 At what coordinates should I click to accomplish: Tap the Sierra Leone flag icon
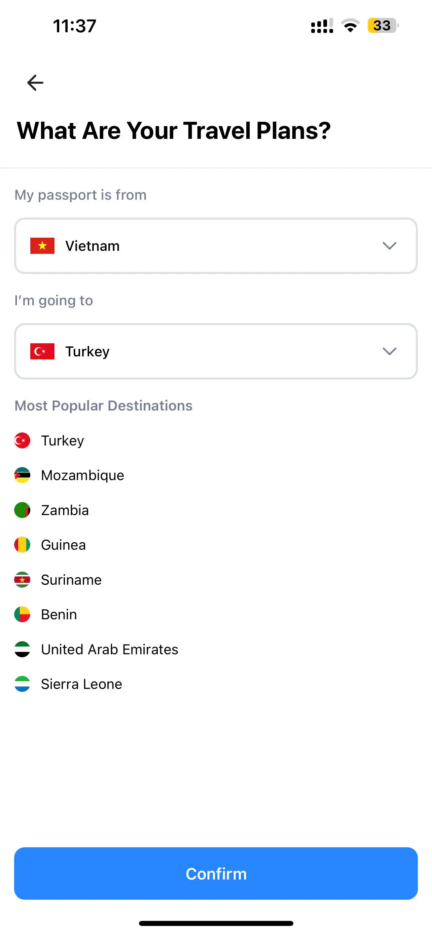(22, 684)
